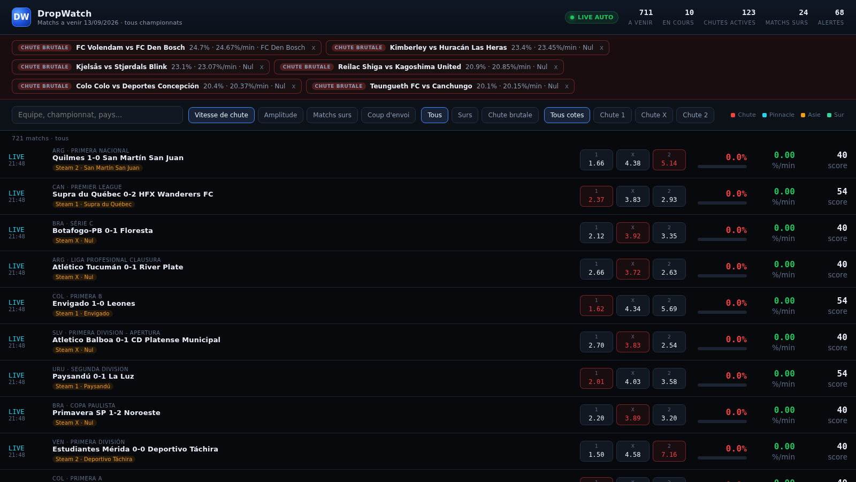Focus the Equipe, championnat, pays search field
This screenshot has width=856, height=482.
(x=97, y=115)
